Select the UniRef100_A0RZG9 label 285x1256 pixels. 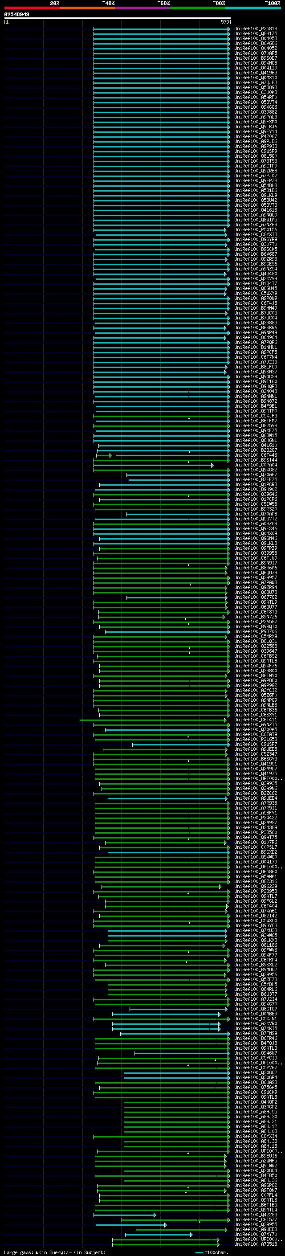tap(256, 524)
